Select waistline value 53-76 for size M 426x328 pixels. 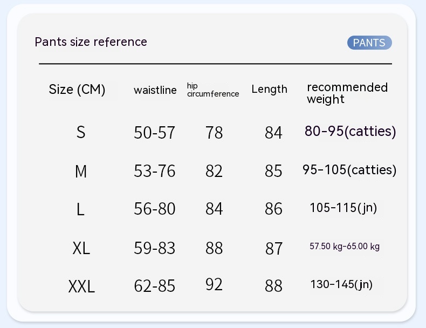click(155, 171)
